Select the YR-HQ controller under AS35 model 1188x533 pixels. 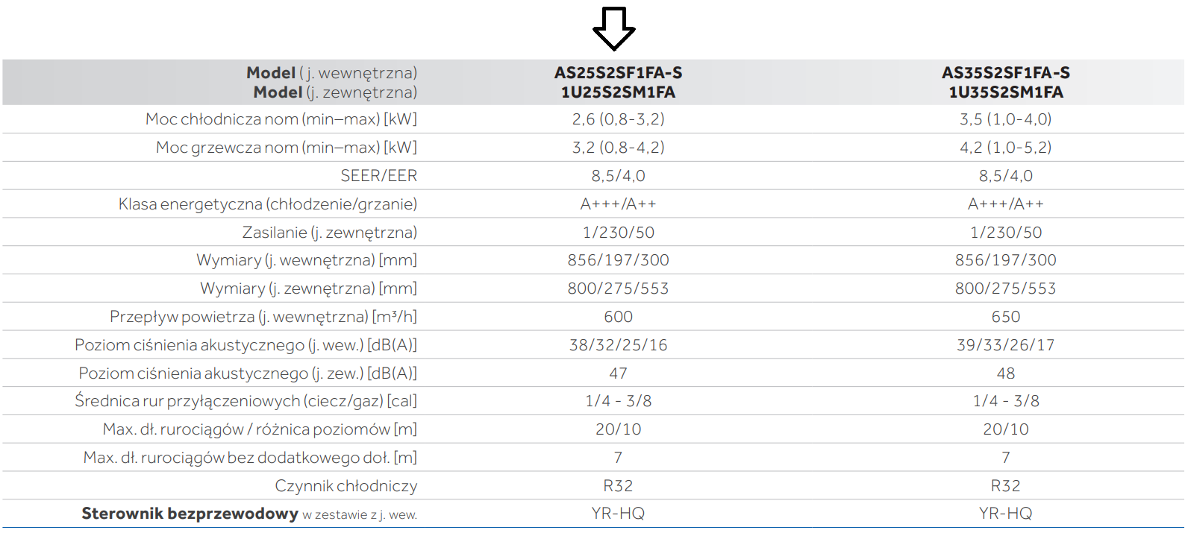[x=1005, y=514]
